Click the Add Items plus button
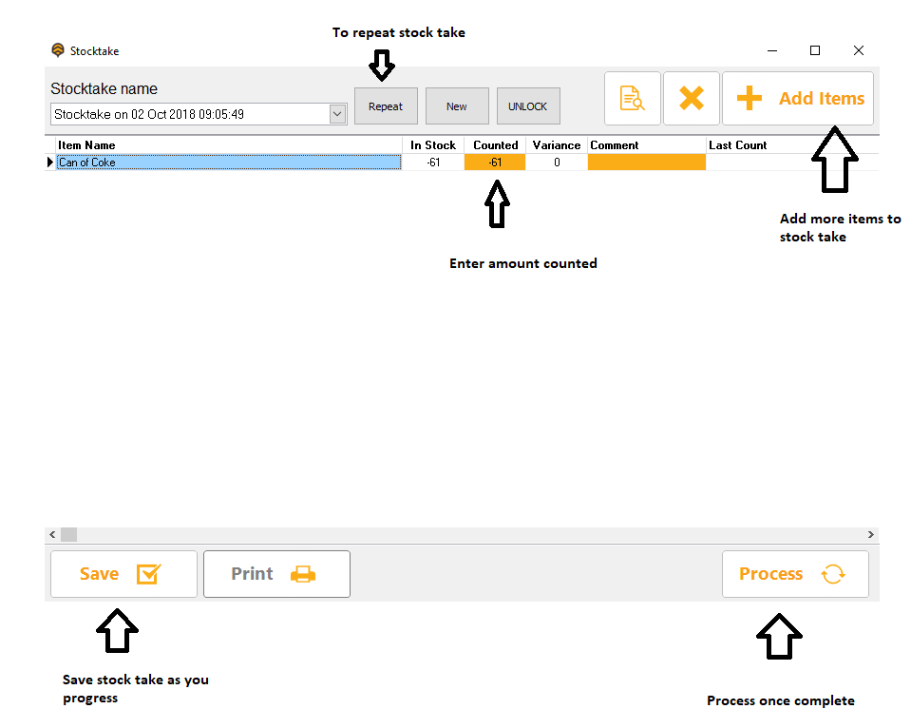911x728 pixels. pos(797,98)
